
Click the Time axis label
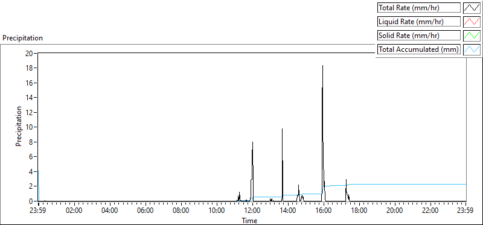click(249, 220)
